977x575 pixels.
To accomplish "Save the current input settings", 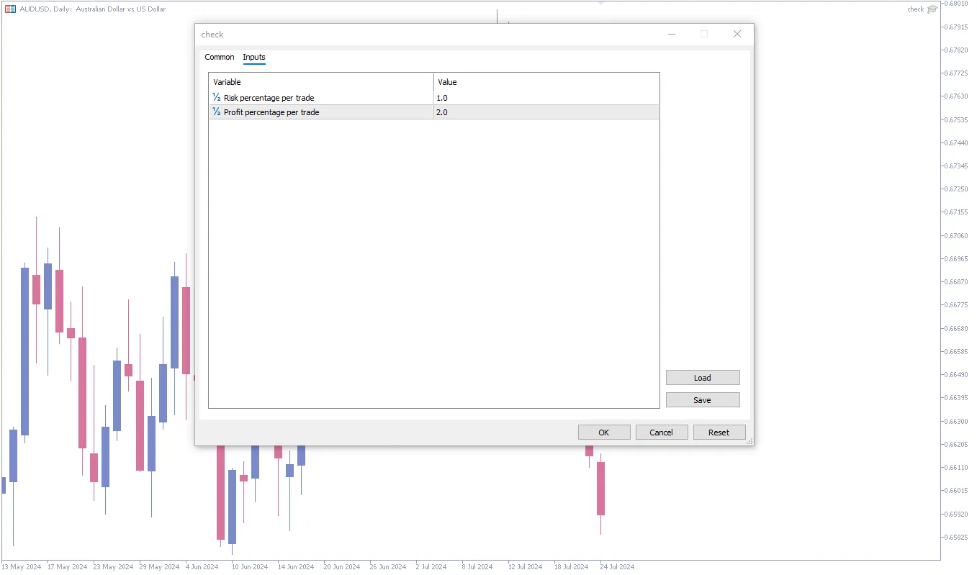I will tap(702, 399).
